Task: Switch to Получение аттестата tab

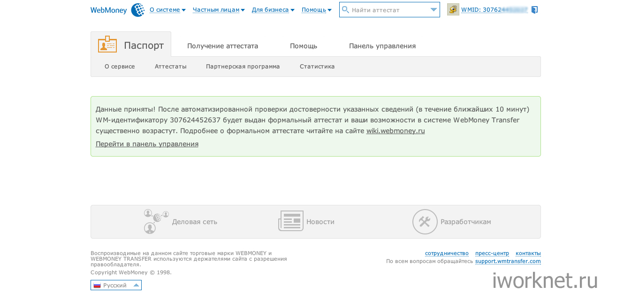Action: click(x=222, y=46)
